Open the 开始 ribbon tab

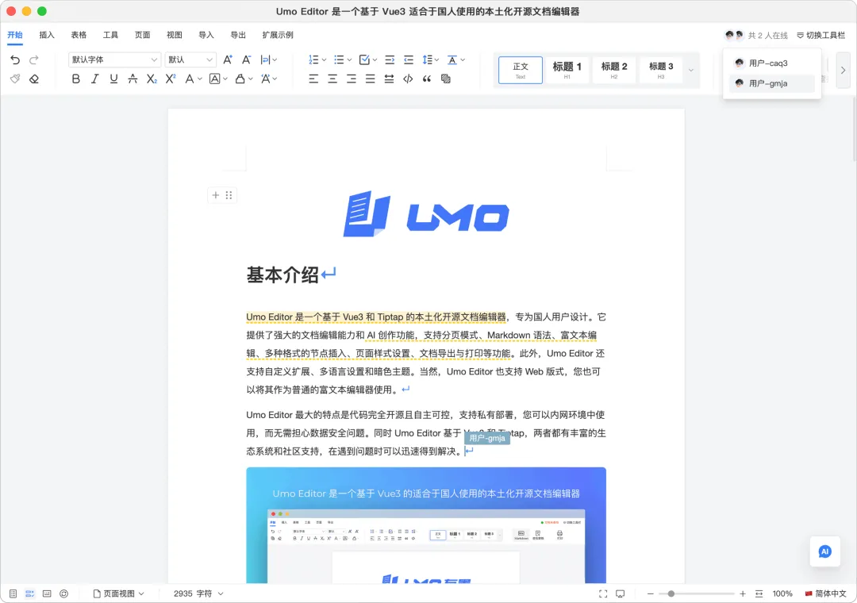[15, 35]
